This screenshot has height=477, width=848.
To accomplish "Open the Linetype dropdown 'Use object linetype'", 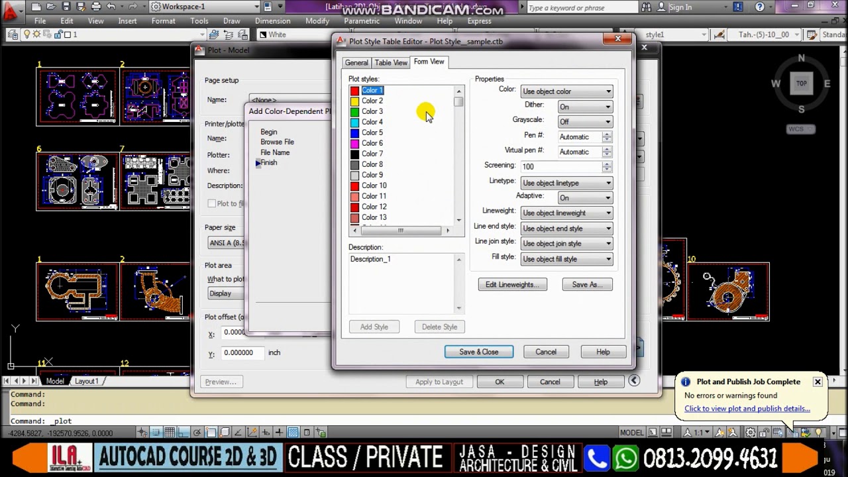I will [x=566, y=183].
